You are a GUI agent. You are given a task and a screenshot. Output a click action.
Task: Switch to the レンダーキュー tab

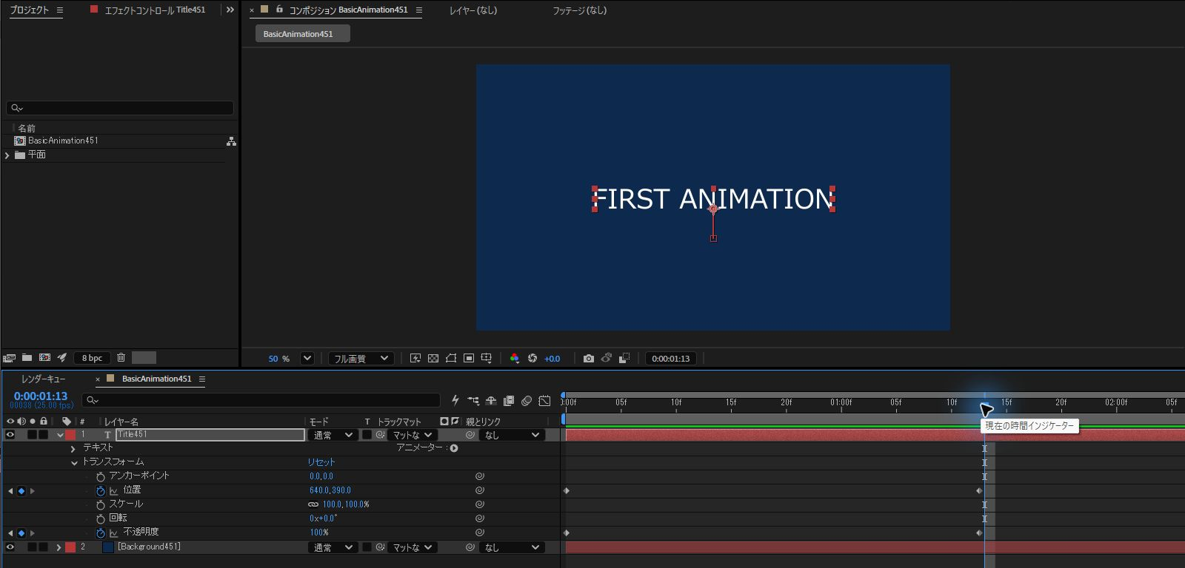(43, 379)
